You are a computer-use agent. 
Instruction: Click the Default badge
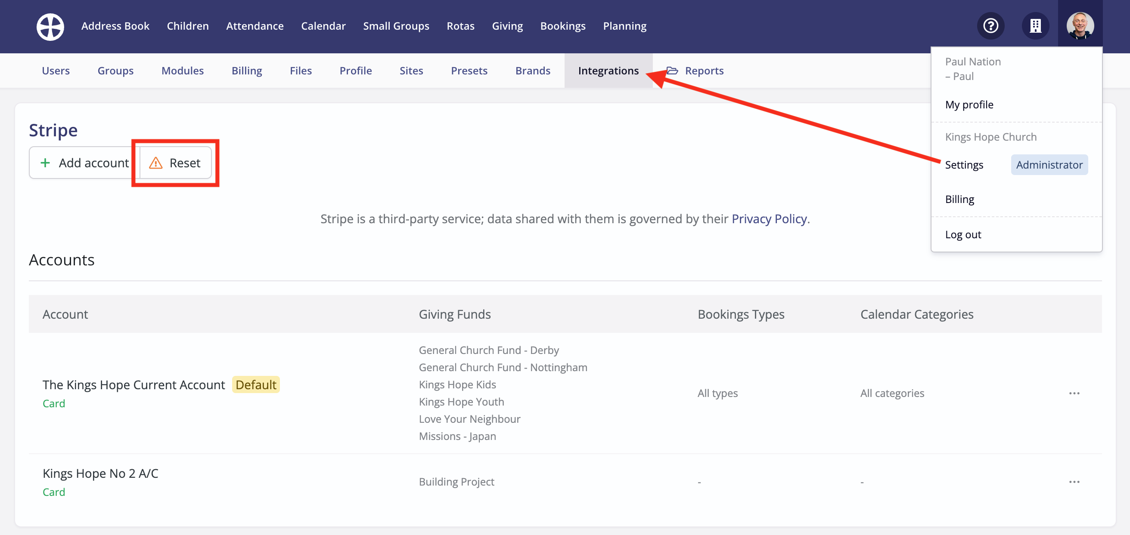256,385
